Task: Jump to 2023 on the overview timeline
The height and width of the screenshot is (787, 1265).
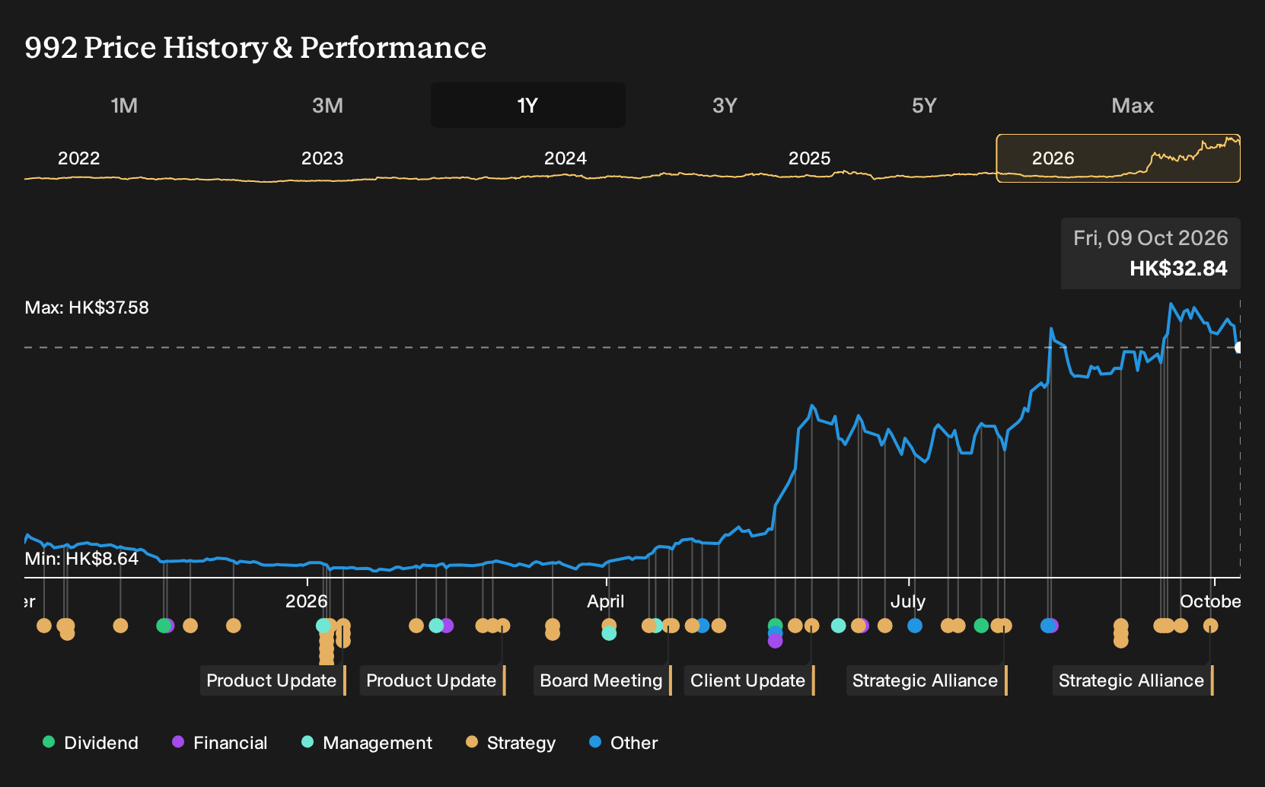Action: click(x=322, y=158)
